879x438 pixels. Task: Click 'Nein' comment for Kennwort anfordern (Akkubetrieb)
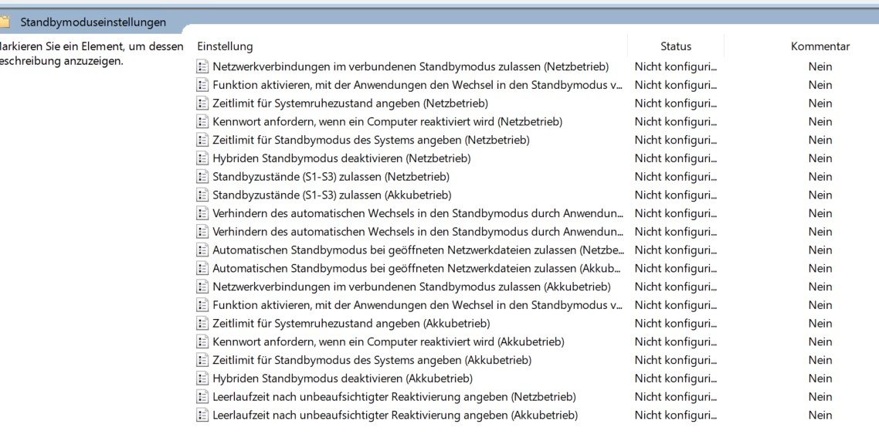820,341
